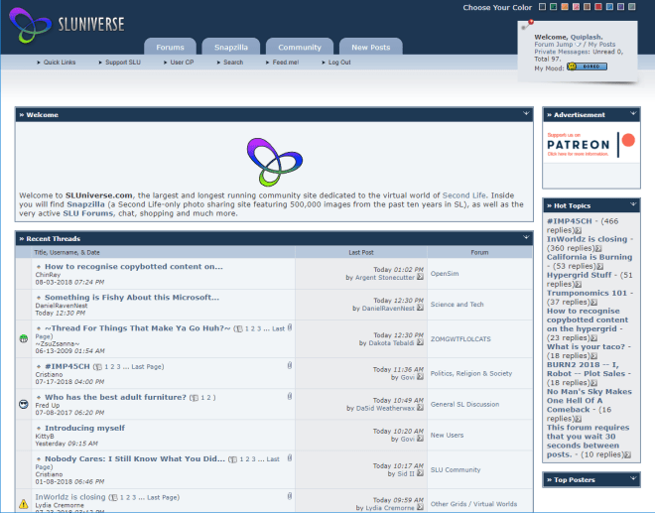
Task: Go to last post by Argent Stonecutter
Action: tap(420, 277)
